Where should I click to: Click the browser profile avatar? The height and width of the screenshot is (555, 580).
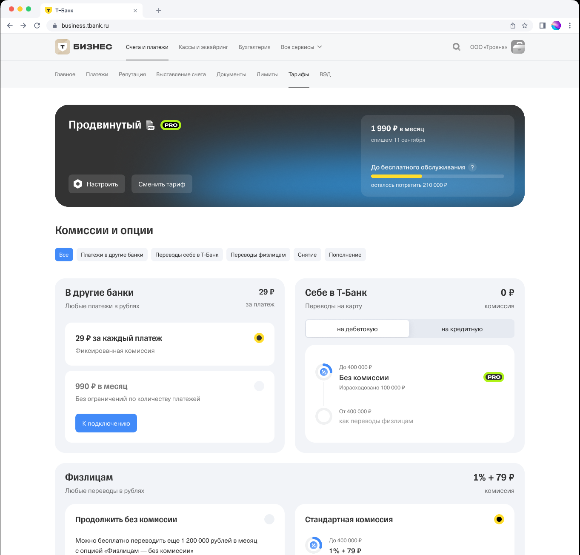pos(556,26)
